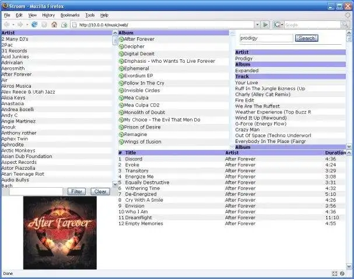Viewport: 354px width, 279px height.
Task: Open the File menu
Action: pyautogui.click(x=7, y=15)
